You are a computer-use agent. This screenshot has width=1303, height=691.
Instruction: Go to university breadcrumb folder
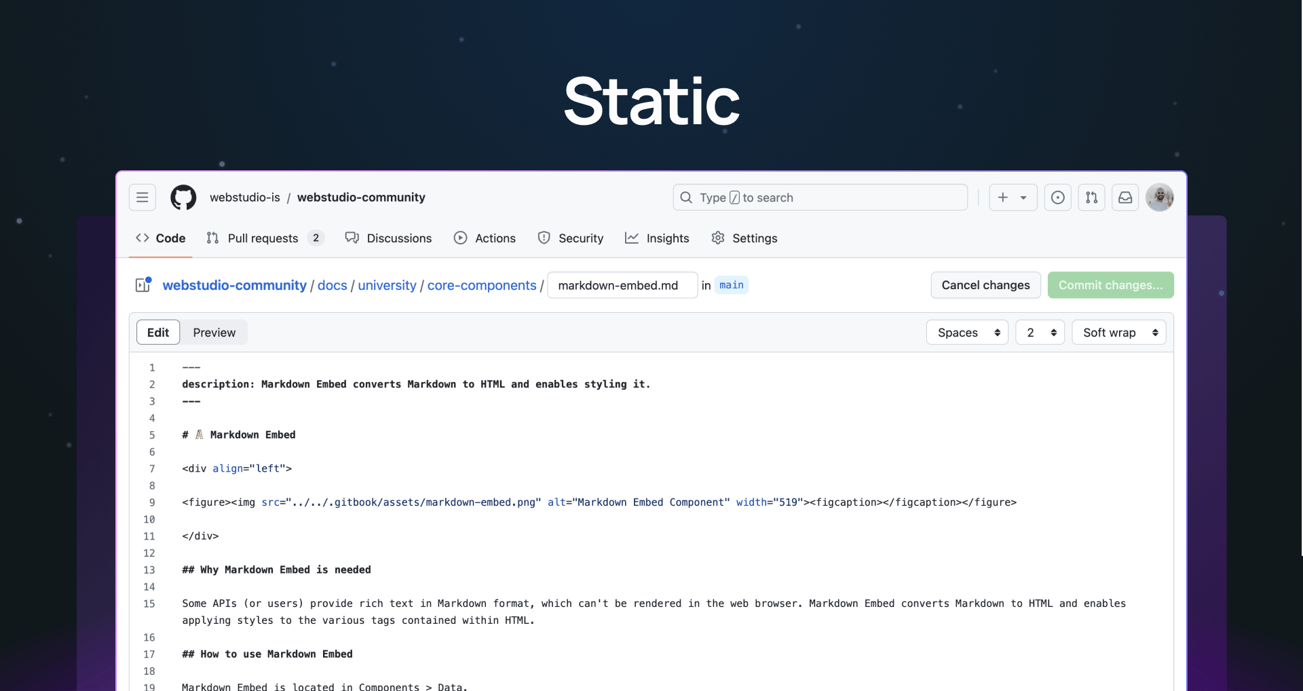pos(387,286)
